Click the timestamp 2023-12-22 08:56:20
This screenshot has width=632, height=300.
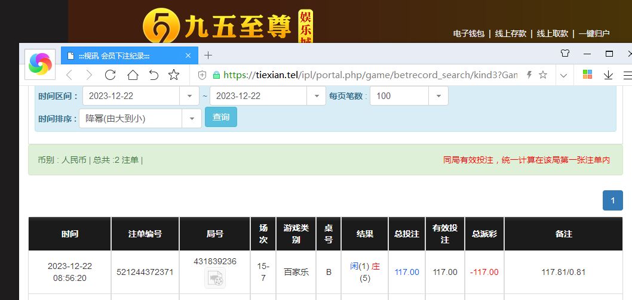coord(70,272)
